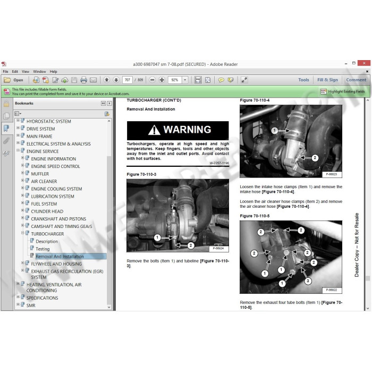Click the Fit width scrolling icon

tap(198, 80)
